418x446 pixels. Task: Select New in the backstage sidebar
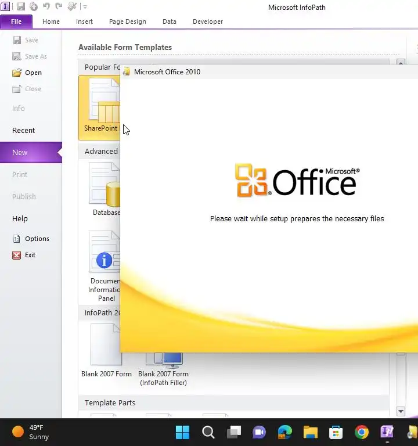[x=31, y=153]
